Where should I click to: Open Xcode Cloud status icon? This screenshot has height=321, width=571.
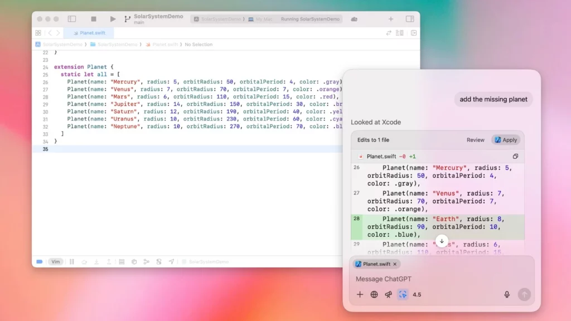tap(354, 19)
